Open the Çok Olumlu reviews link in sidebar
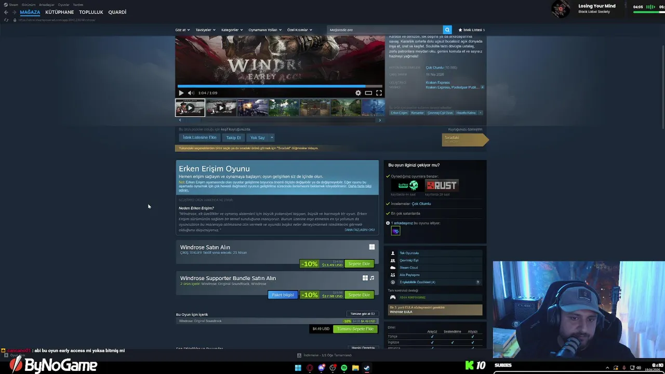 421,204
